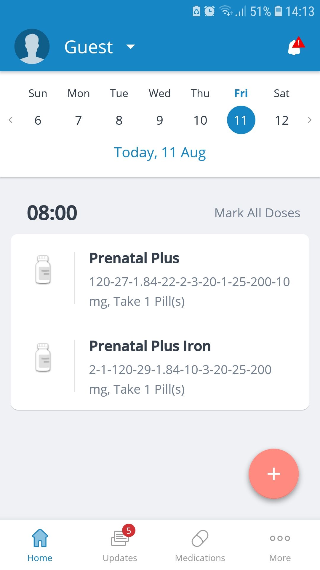Expand the Guest profile dropdown arrow
The image size is (320, 570).
click(x=130, y=47)
